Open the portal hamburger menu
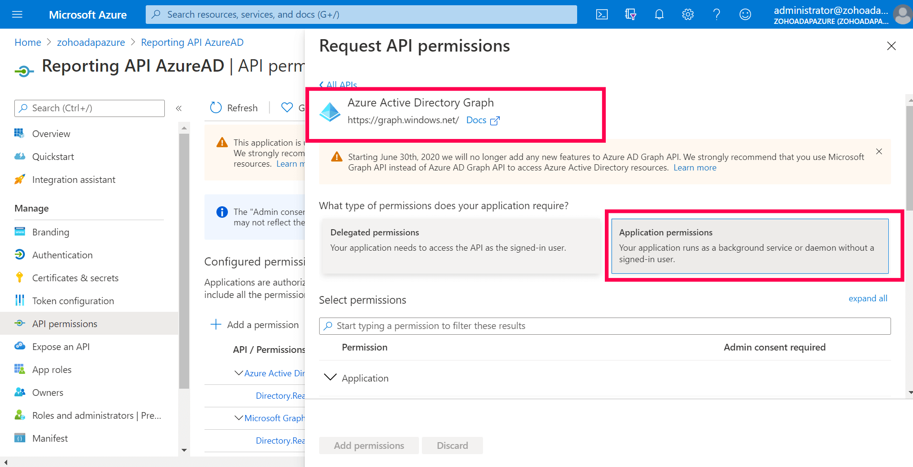 [x=17, y=14]
